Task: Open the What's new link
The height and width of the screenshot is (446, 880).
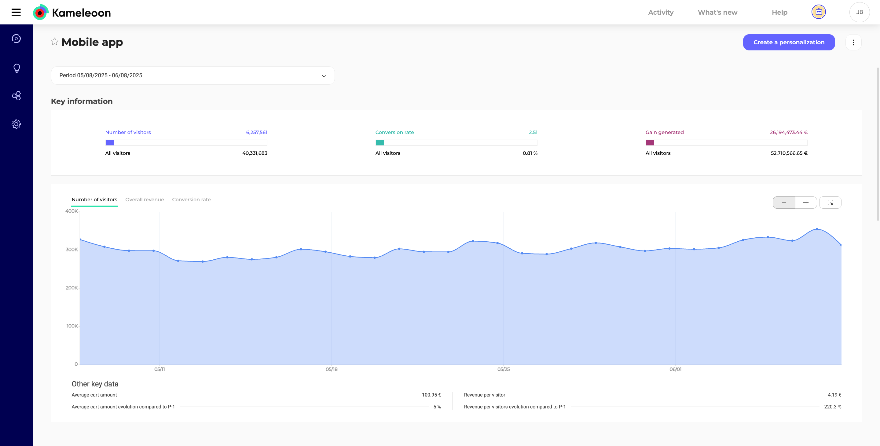Action: pos(717,12)
